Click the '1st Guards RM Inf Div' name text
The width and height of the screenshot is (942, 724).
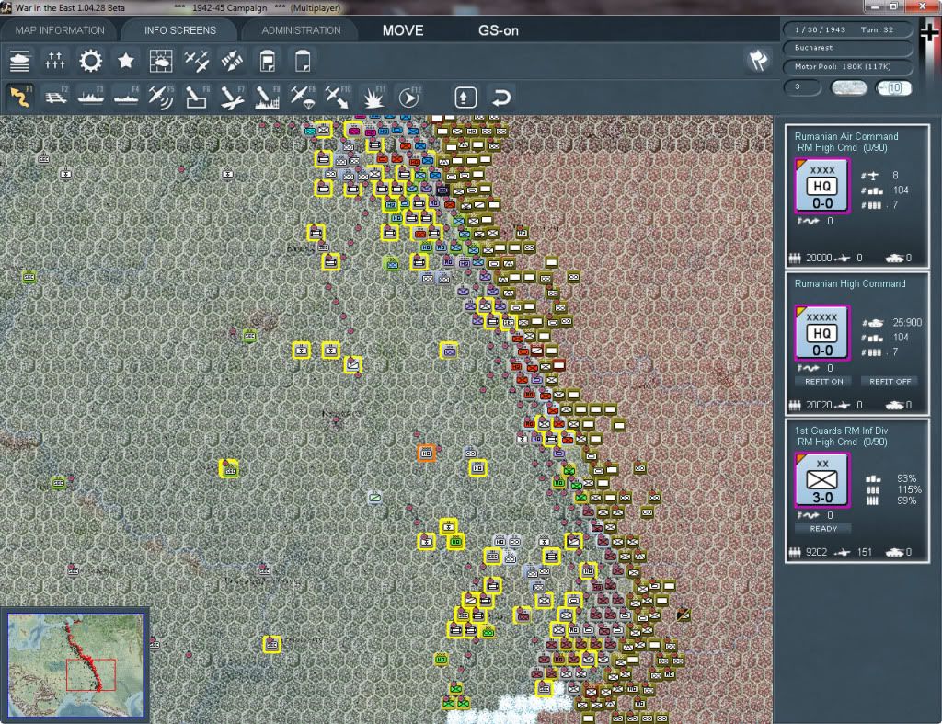(x=841, y=431)
